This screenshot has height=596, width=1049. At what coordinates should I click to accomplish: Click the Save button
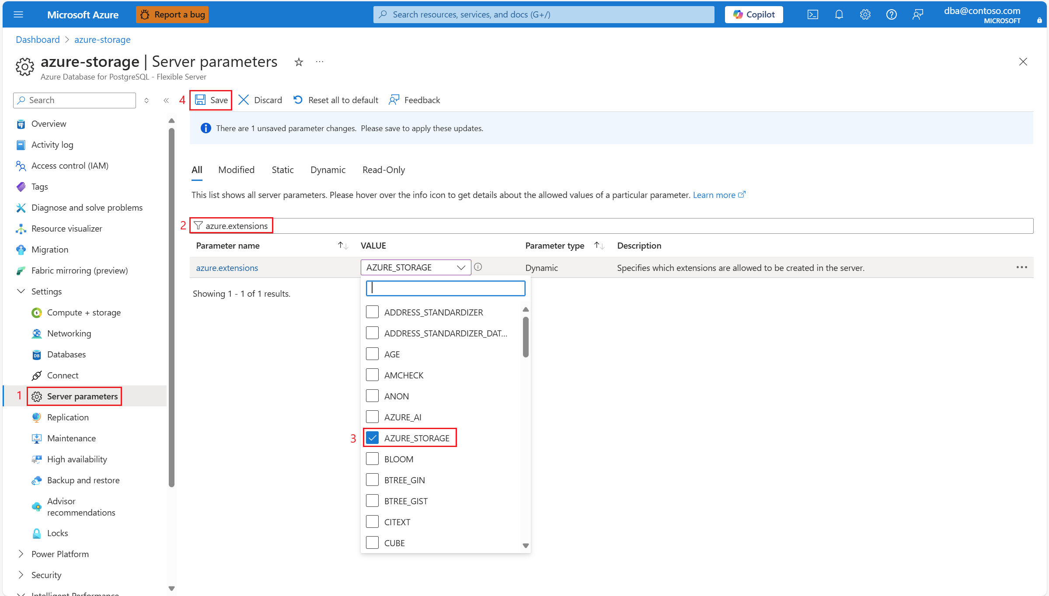pyautogui.click(x=211, y=100)
